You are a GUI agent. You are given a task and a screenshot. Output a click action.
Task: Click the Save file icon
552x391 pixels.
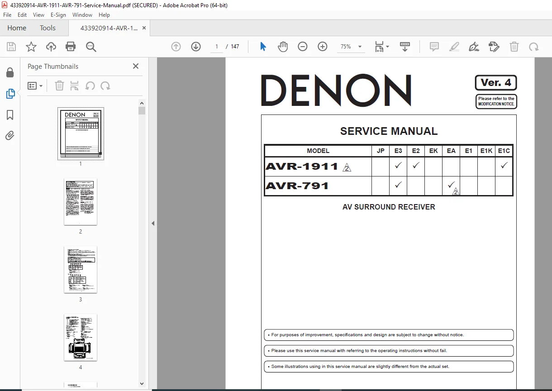point(11,47)
